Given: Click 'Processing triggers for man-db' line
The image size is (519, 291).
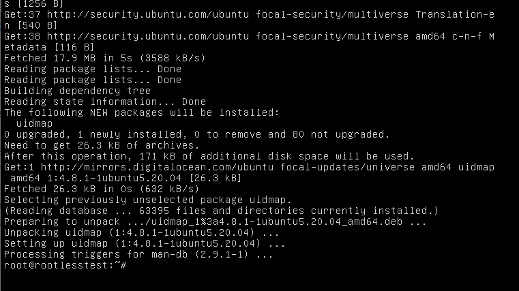Looking at the screenshot, I should pyautogui.click(x=138, y=254).
